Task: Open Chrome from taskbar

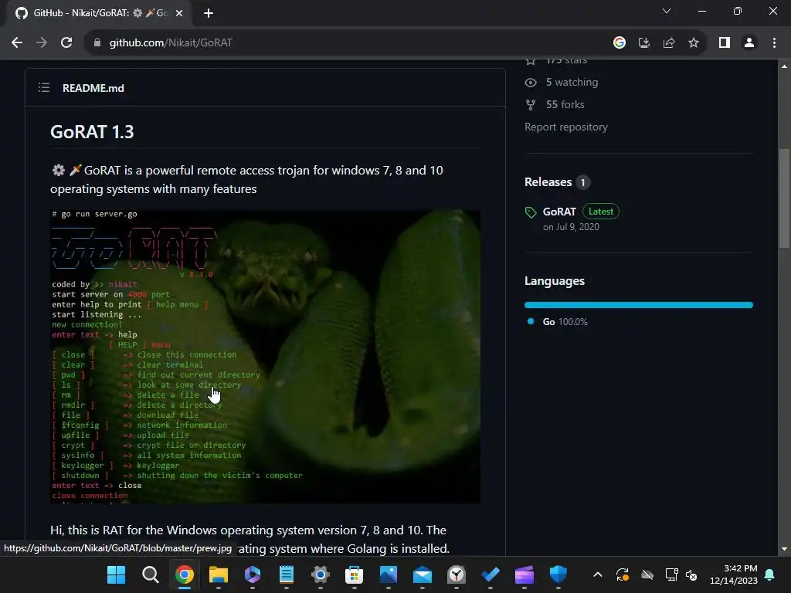Action: (185, 574)
